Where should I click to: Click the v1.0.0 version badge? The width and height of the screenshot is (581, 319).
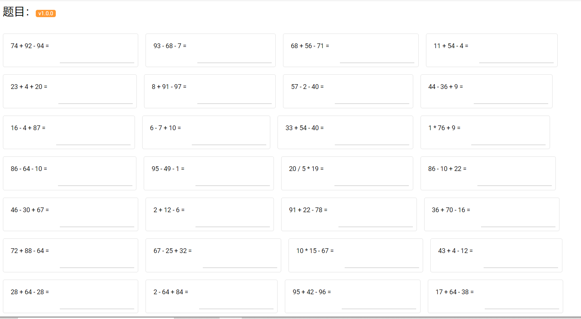point(46,13)
